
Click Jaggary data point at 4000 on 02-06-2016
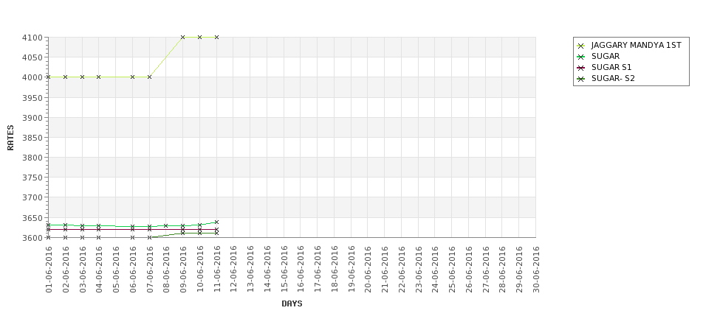click(65, 77)
